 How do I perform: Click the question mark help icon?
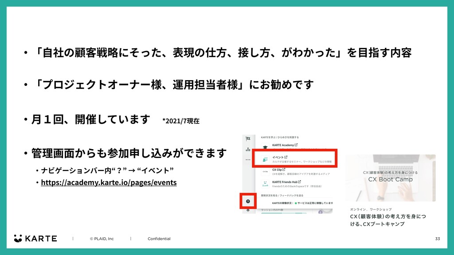tap(248, 201)
